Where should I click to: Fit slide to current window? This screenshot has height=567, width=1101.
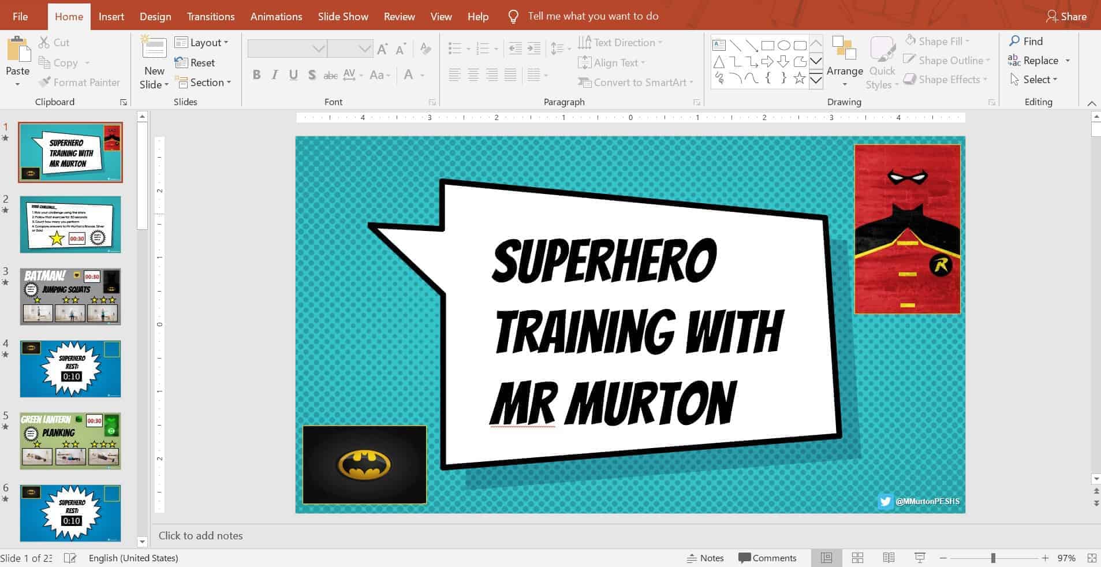(1091, 558)
